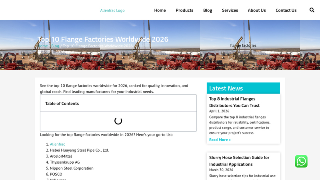Go to the Blog page
The height and width of the screenshot is (180, 320).
pos(208,10)
